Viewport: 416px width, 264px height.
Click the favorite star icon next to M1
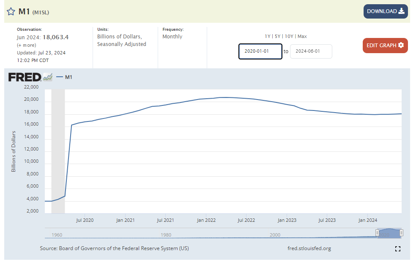[11, 12]
